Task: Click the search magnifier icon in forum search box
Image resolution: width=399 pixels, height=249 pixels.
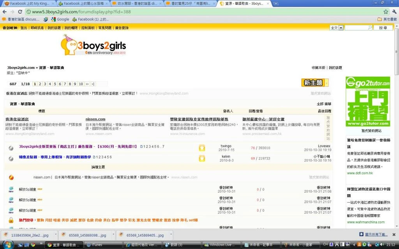Action: click(x=370, y=28)
